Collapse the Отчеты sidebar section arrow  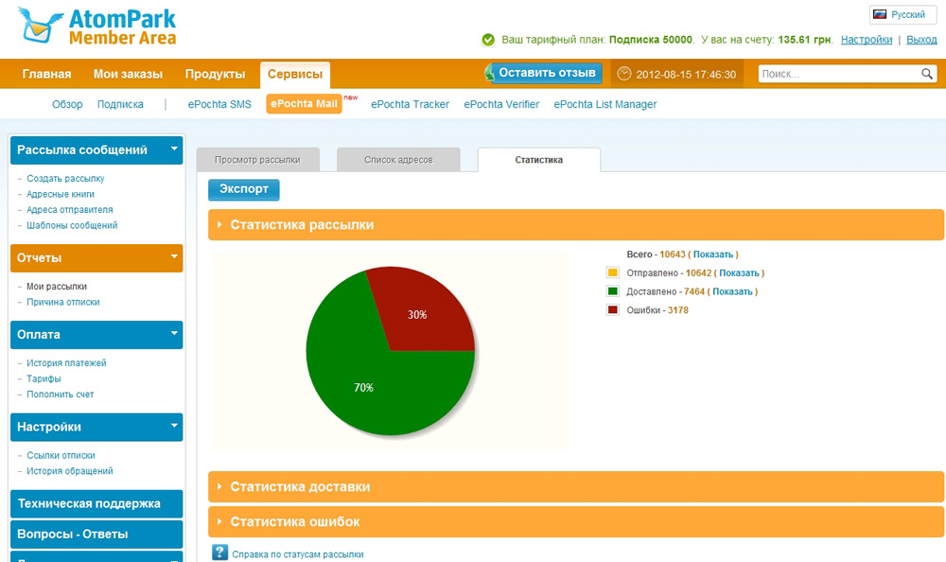(174, 256)
